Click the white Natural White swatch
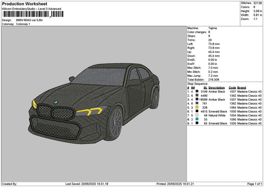 pos(197,115)
